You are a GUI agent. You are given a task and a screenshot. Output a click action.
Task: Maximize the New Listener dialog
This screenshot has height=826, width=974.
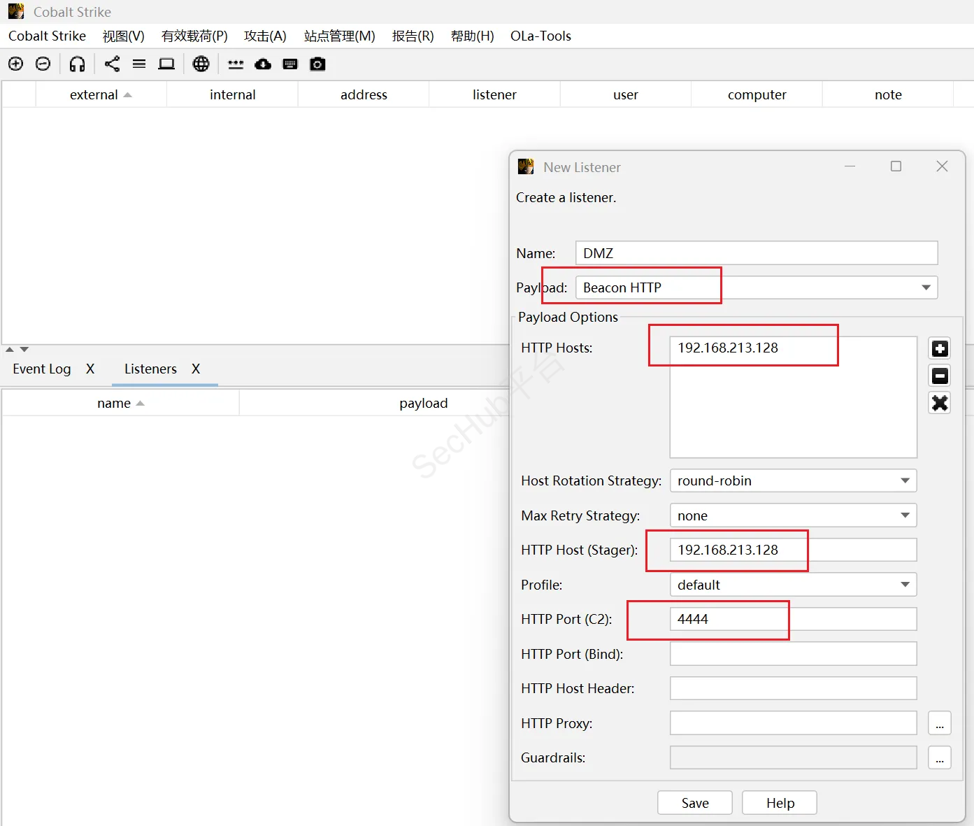coord(896,166)
